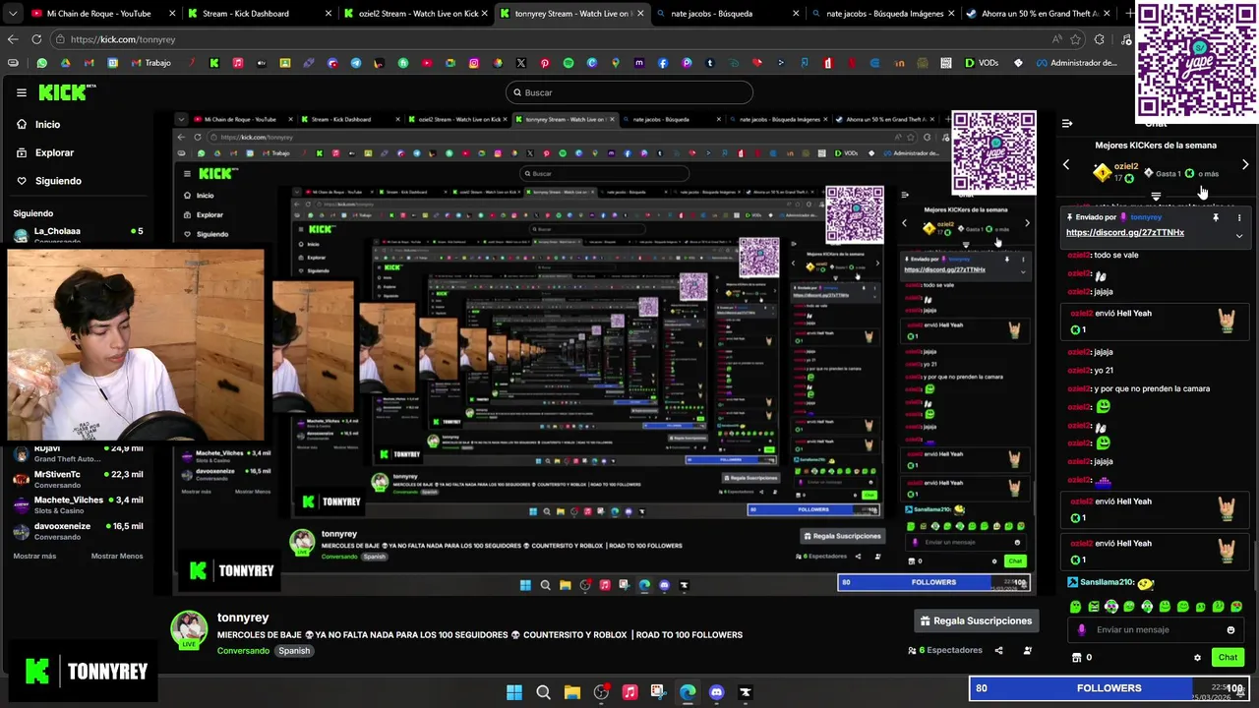The width and height of the screenshot is (1259, 708).
Task: Click the Regala Suscripciones button
Action: click(x=975, y=621)
